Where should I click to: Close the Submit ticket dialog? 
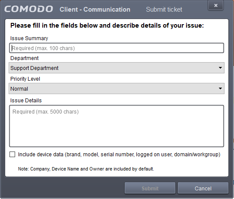[215, 5]
